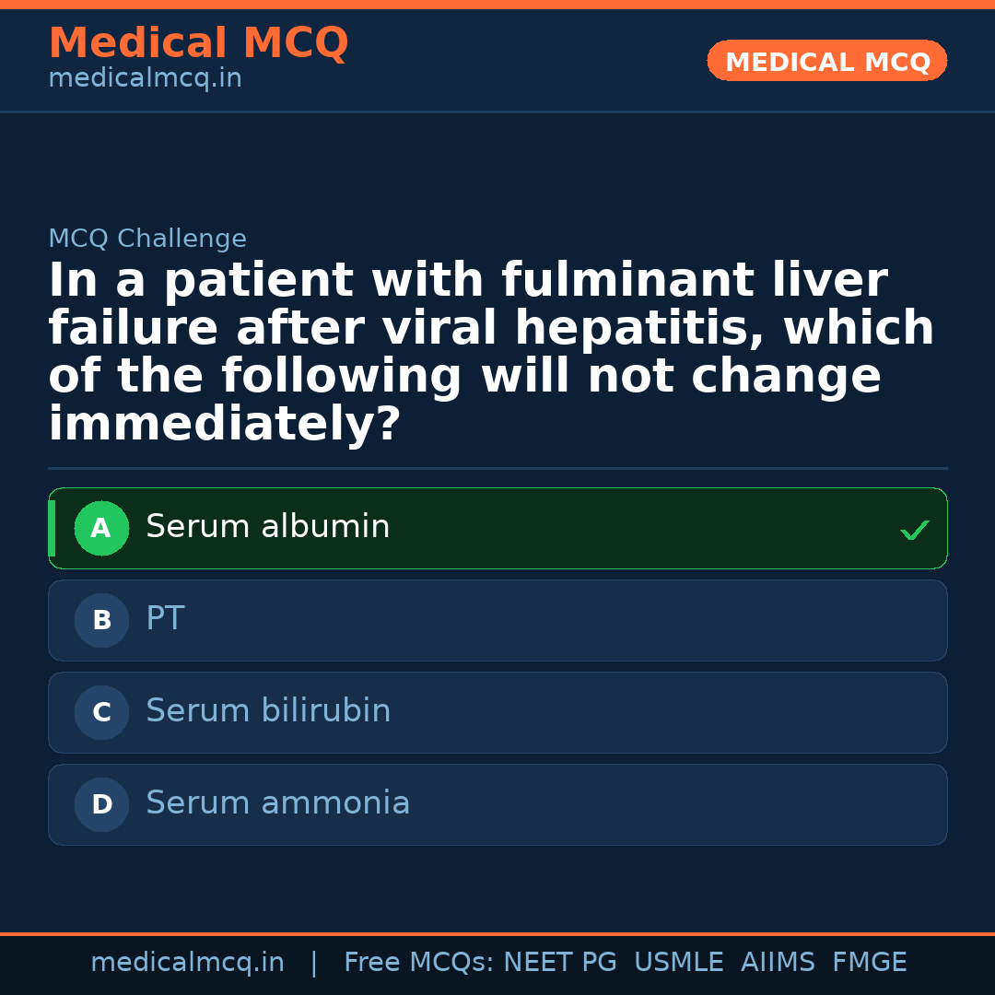Open the Medical MCQ header title
This screenshot has height=995, width=995.
(x=198, y=43)
